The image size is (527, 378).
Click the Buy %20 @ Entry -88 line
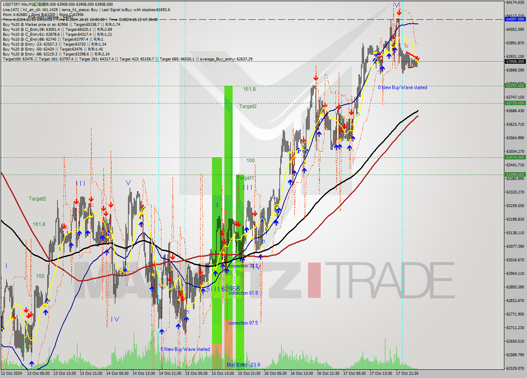click(x=56, y=54)
